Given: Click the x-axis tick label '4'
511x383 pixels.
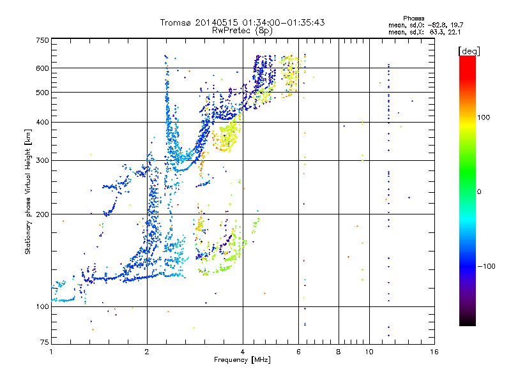Looking at the screenshot, I should tap(243, 352).
